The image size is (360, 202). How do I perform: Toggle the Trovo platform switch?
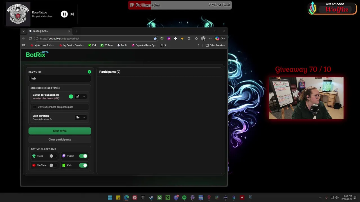[x=53, y=156]
